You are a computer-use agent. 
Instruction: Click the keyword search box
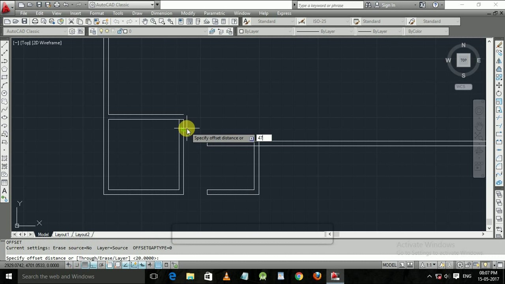coord(330,5)
